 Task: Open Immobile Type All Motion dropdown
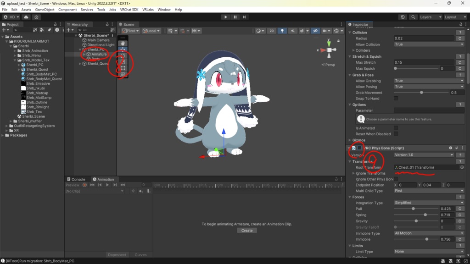[429, 233]
